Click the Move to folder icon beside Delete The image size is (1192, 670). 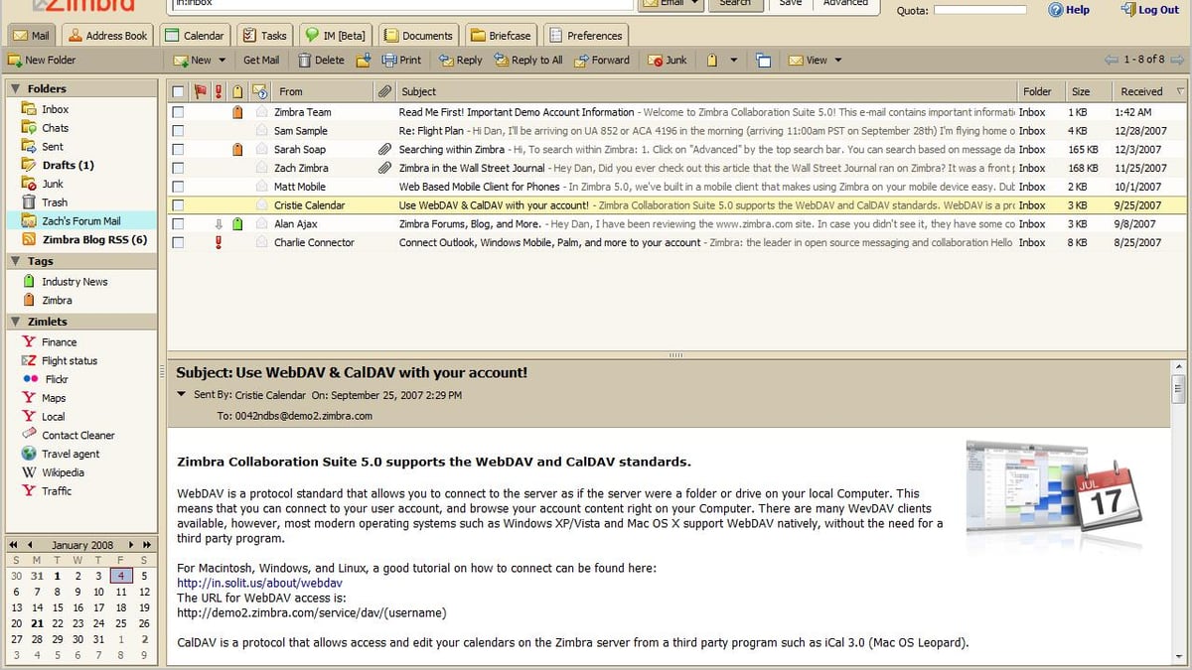(x=363, y=60)
